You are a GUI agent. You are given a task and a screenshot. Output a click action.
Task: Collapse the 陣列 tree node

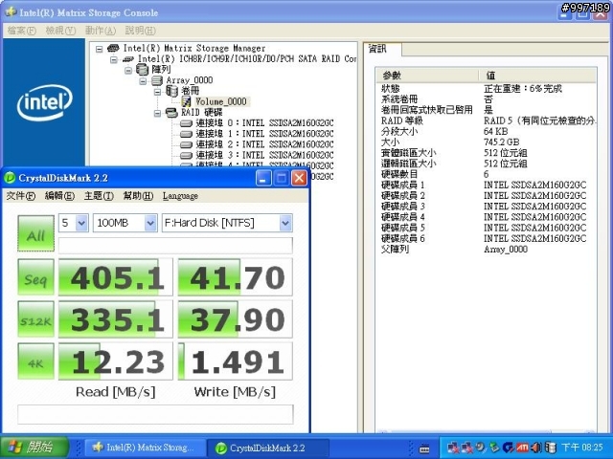coord(127,71)
